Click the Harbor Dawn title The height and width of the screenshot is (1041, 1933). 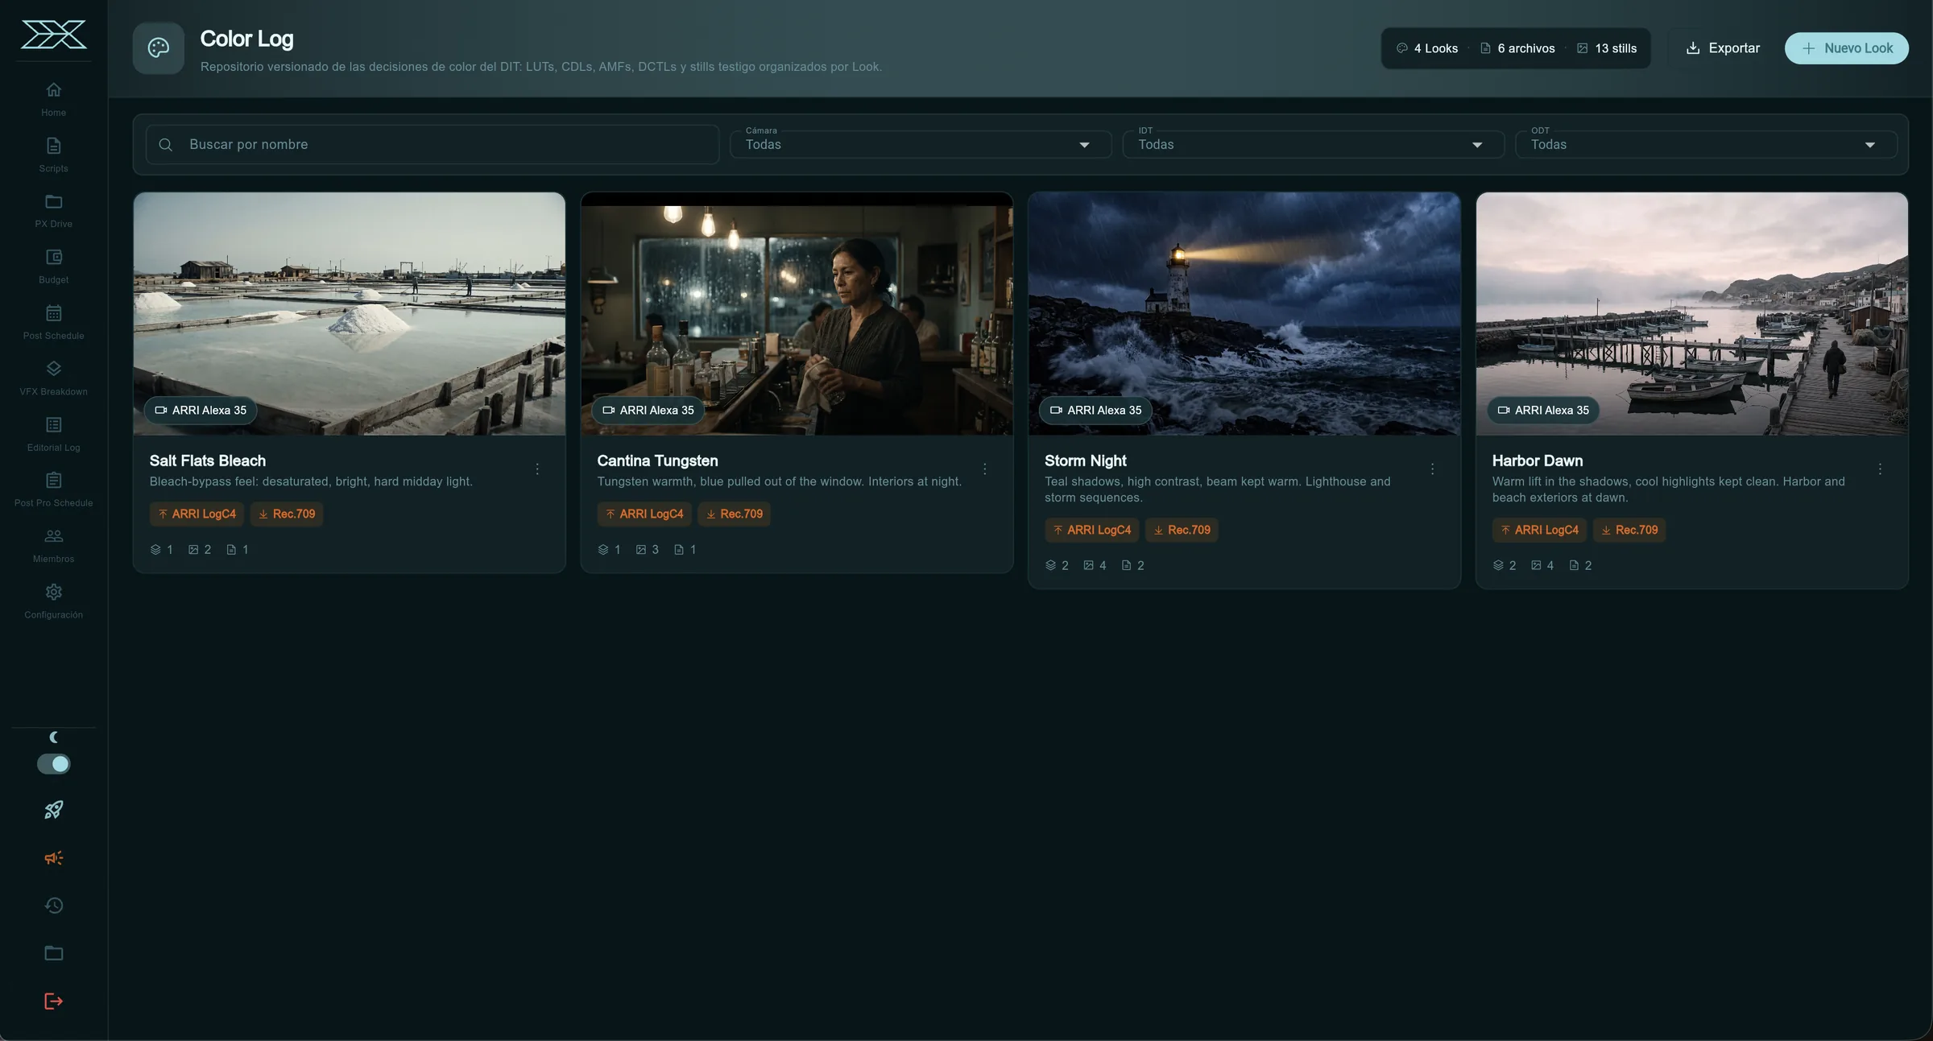1537,461
